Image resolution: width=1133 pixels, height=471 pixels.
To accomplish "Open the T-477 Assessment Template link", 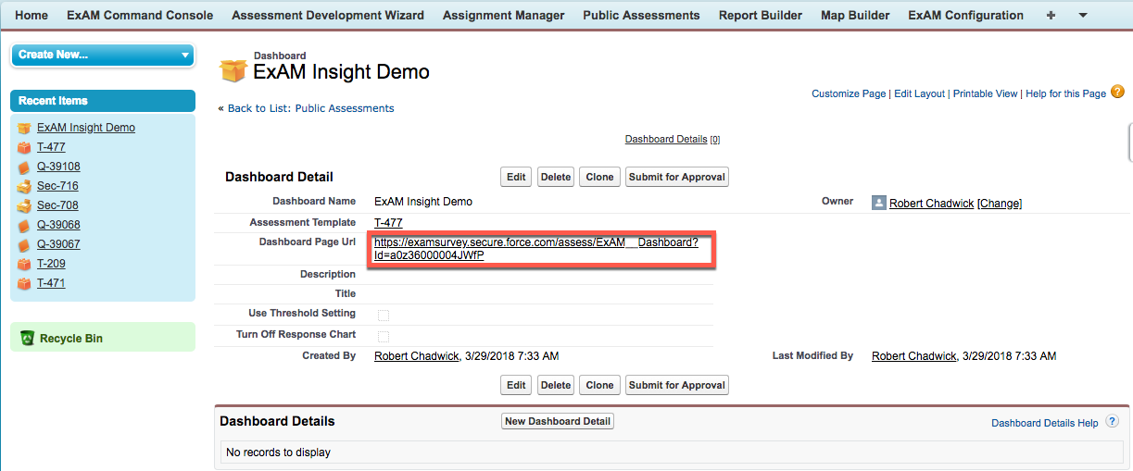I will pyautogui.click(x=388, y=223).
